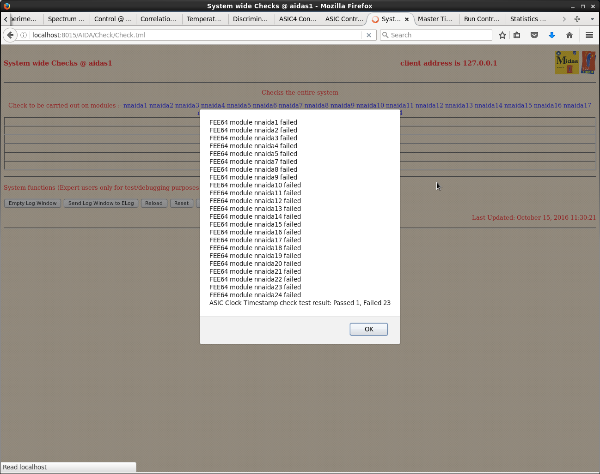Focus the localhost address bar
The width and height of the screenshot is (600, 474).
(194, 35)
